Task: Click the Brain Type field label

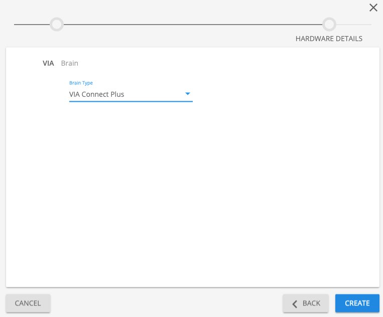Action: pos(81,83)
